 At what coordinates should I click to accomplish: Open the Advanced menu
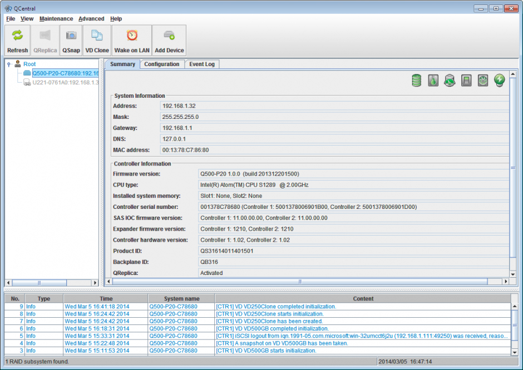click(x=91, y=19)
